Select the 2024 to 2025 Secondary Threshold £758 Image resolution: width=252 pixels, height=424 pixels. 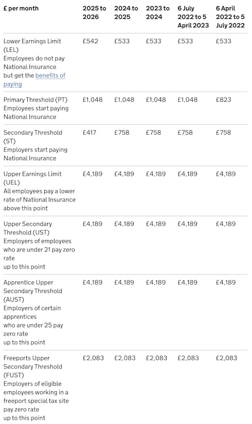tap(121, 133)
